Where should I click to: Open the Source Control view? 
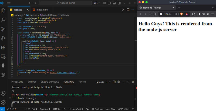coord(3,29)
